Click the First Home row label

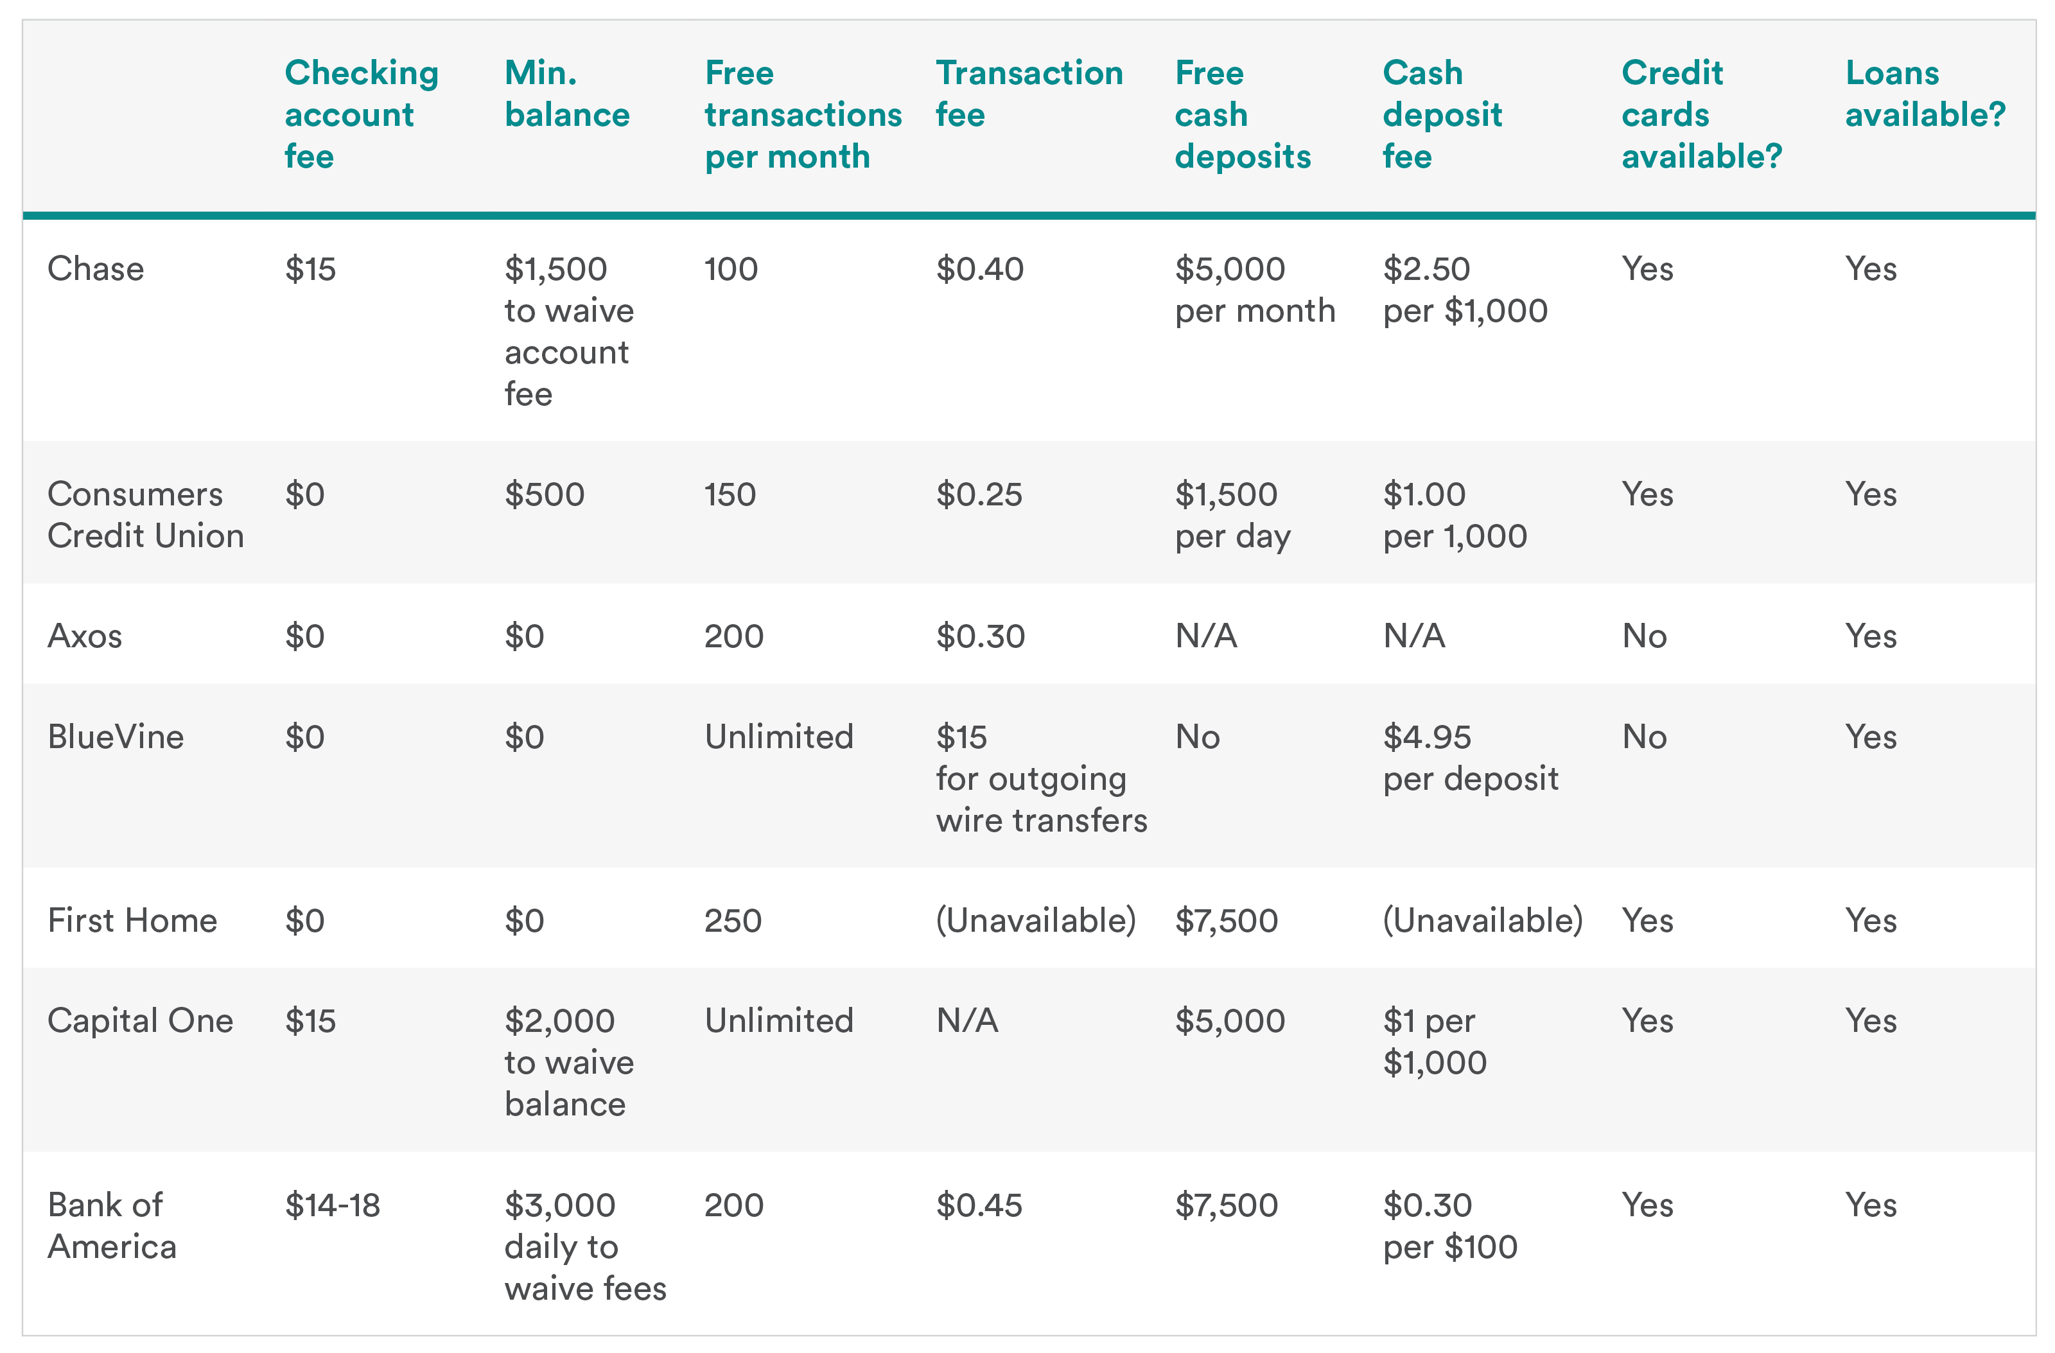click(x=132, y=921)
